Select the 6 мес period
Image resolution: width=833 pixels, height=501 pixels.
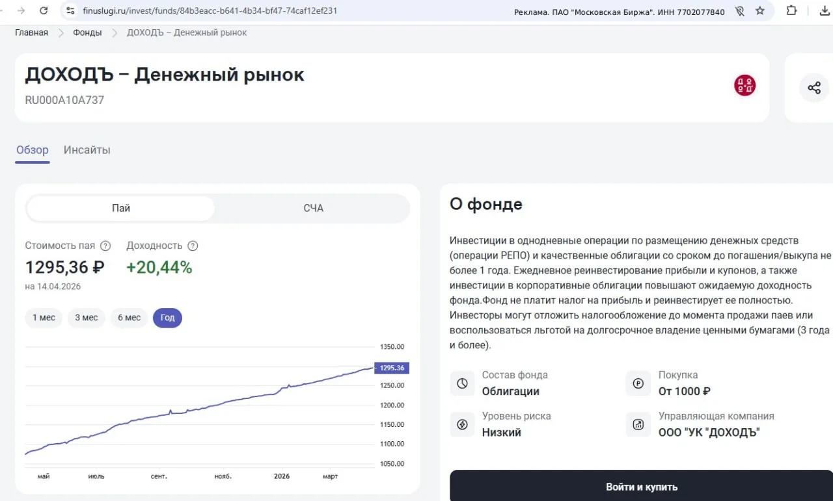click(129, 318)
